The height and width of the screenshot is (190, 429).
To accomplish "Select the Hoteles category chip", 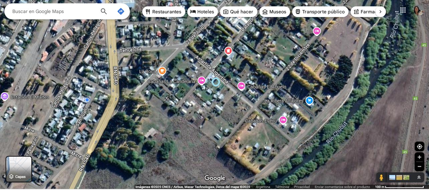I will 202,12.
